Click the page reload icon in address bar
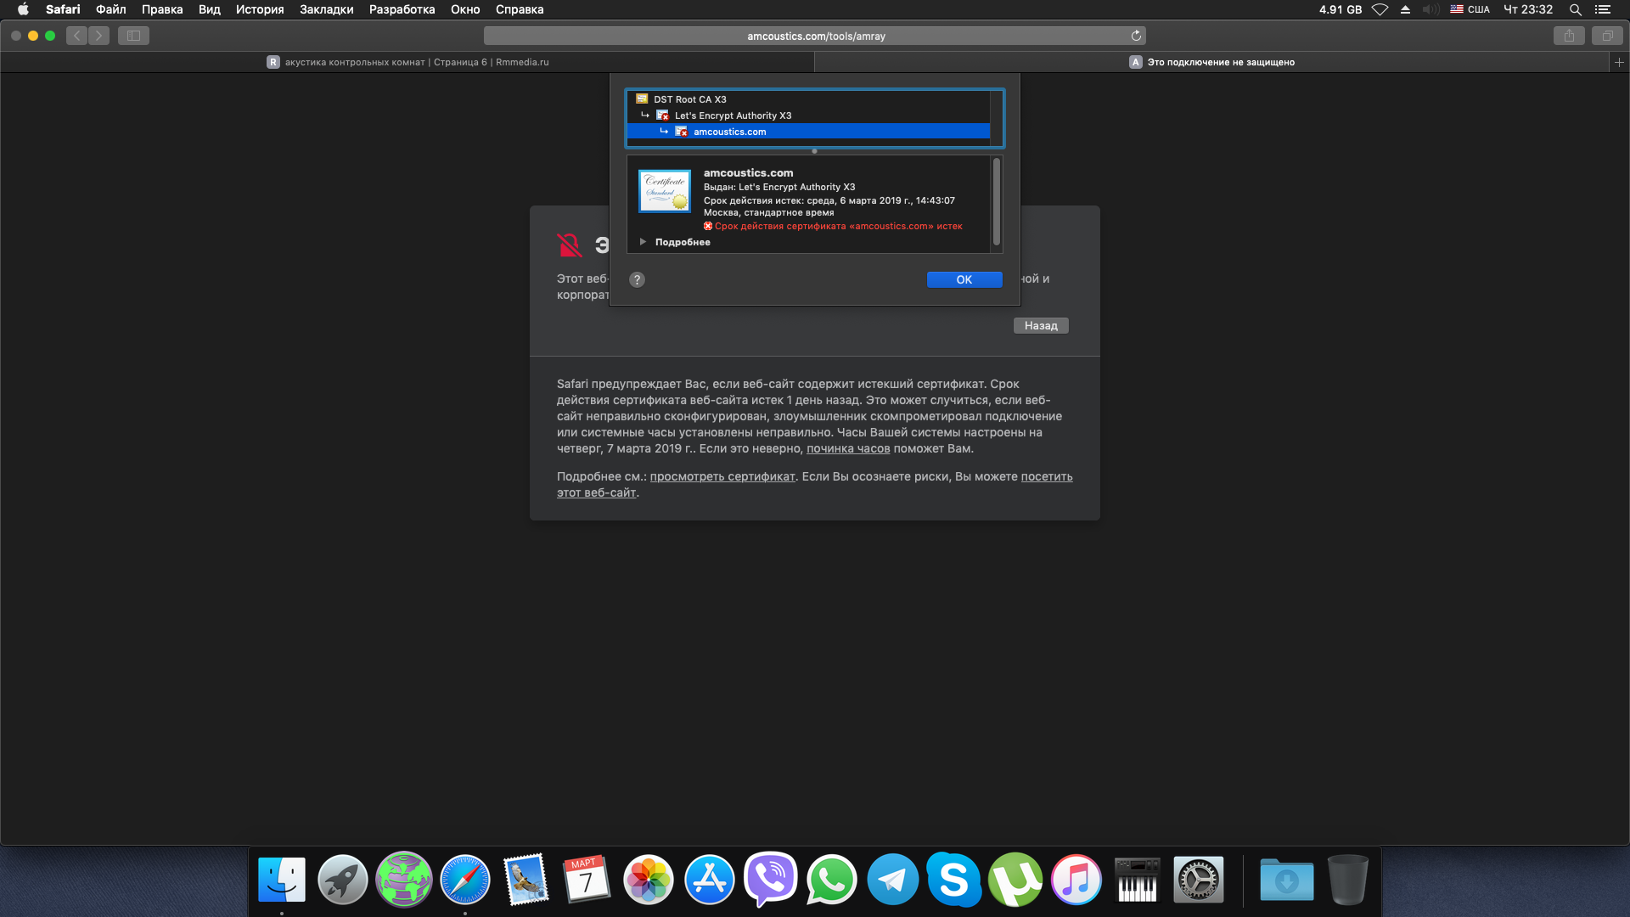Image resolution: width=1630 pixels, height=917 pixels. click(1136, 36)
